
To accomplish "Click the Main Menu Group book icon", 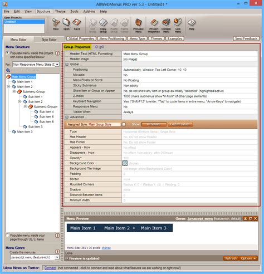I will 8,77.
